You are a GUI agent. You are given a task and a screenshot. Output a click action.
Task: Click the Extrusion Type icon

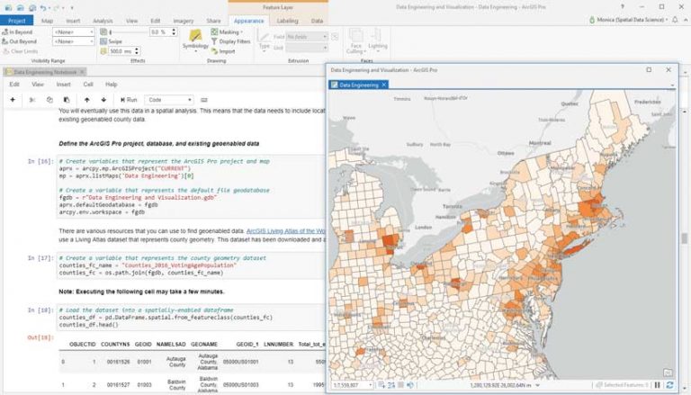point(264,37)
